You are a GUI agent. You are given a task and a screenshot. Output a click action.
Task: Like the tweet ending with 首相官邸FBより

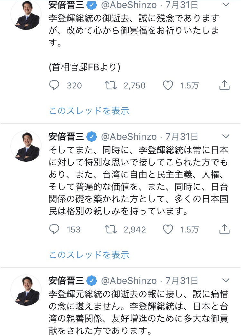[x=168, y=85]
